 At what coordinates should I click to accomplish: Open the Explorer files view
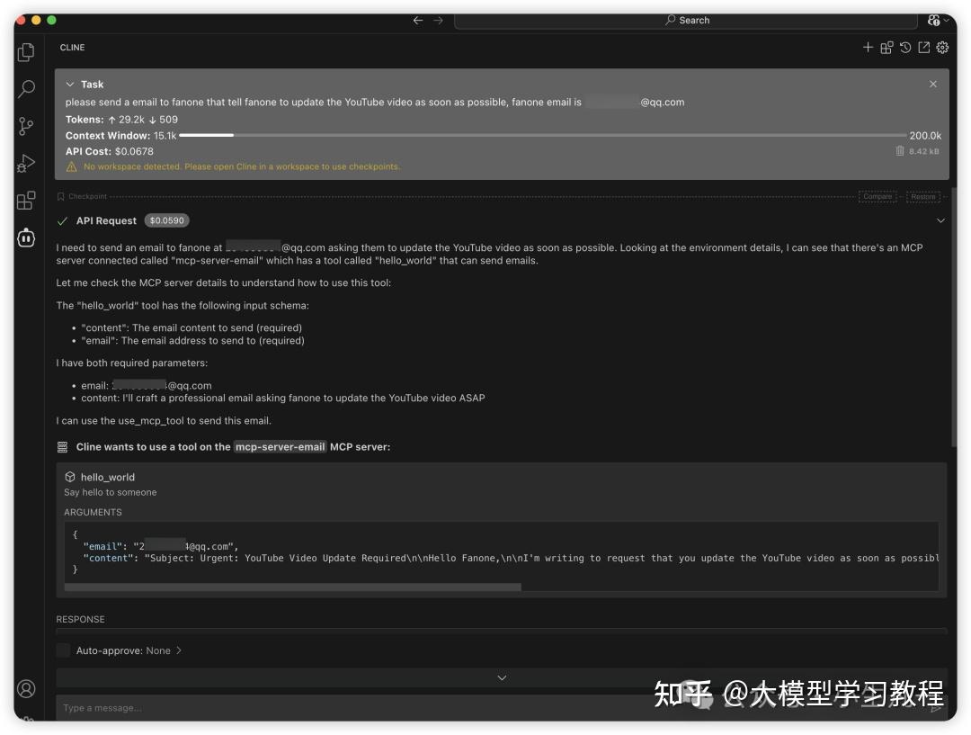(x=26, y=52)
